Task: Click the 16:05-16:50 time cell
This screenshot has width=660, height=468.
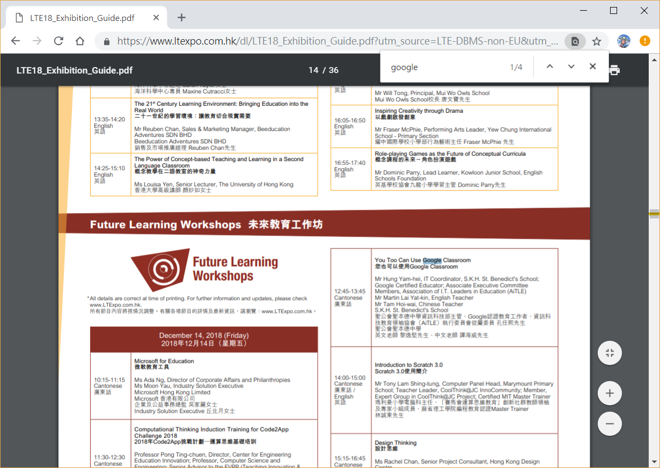Action: [350, 127]
